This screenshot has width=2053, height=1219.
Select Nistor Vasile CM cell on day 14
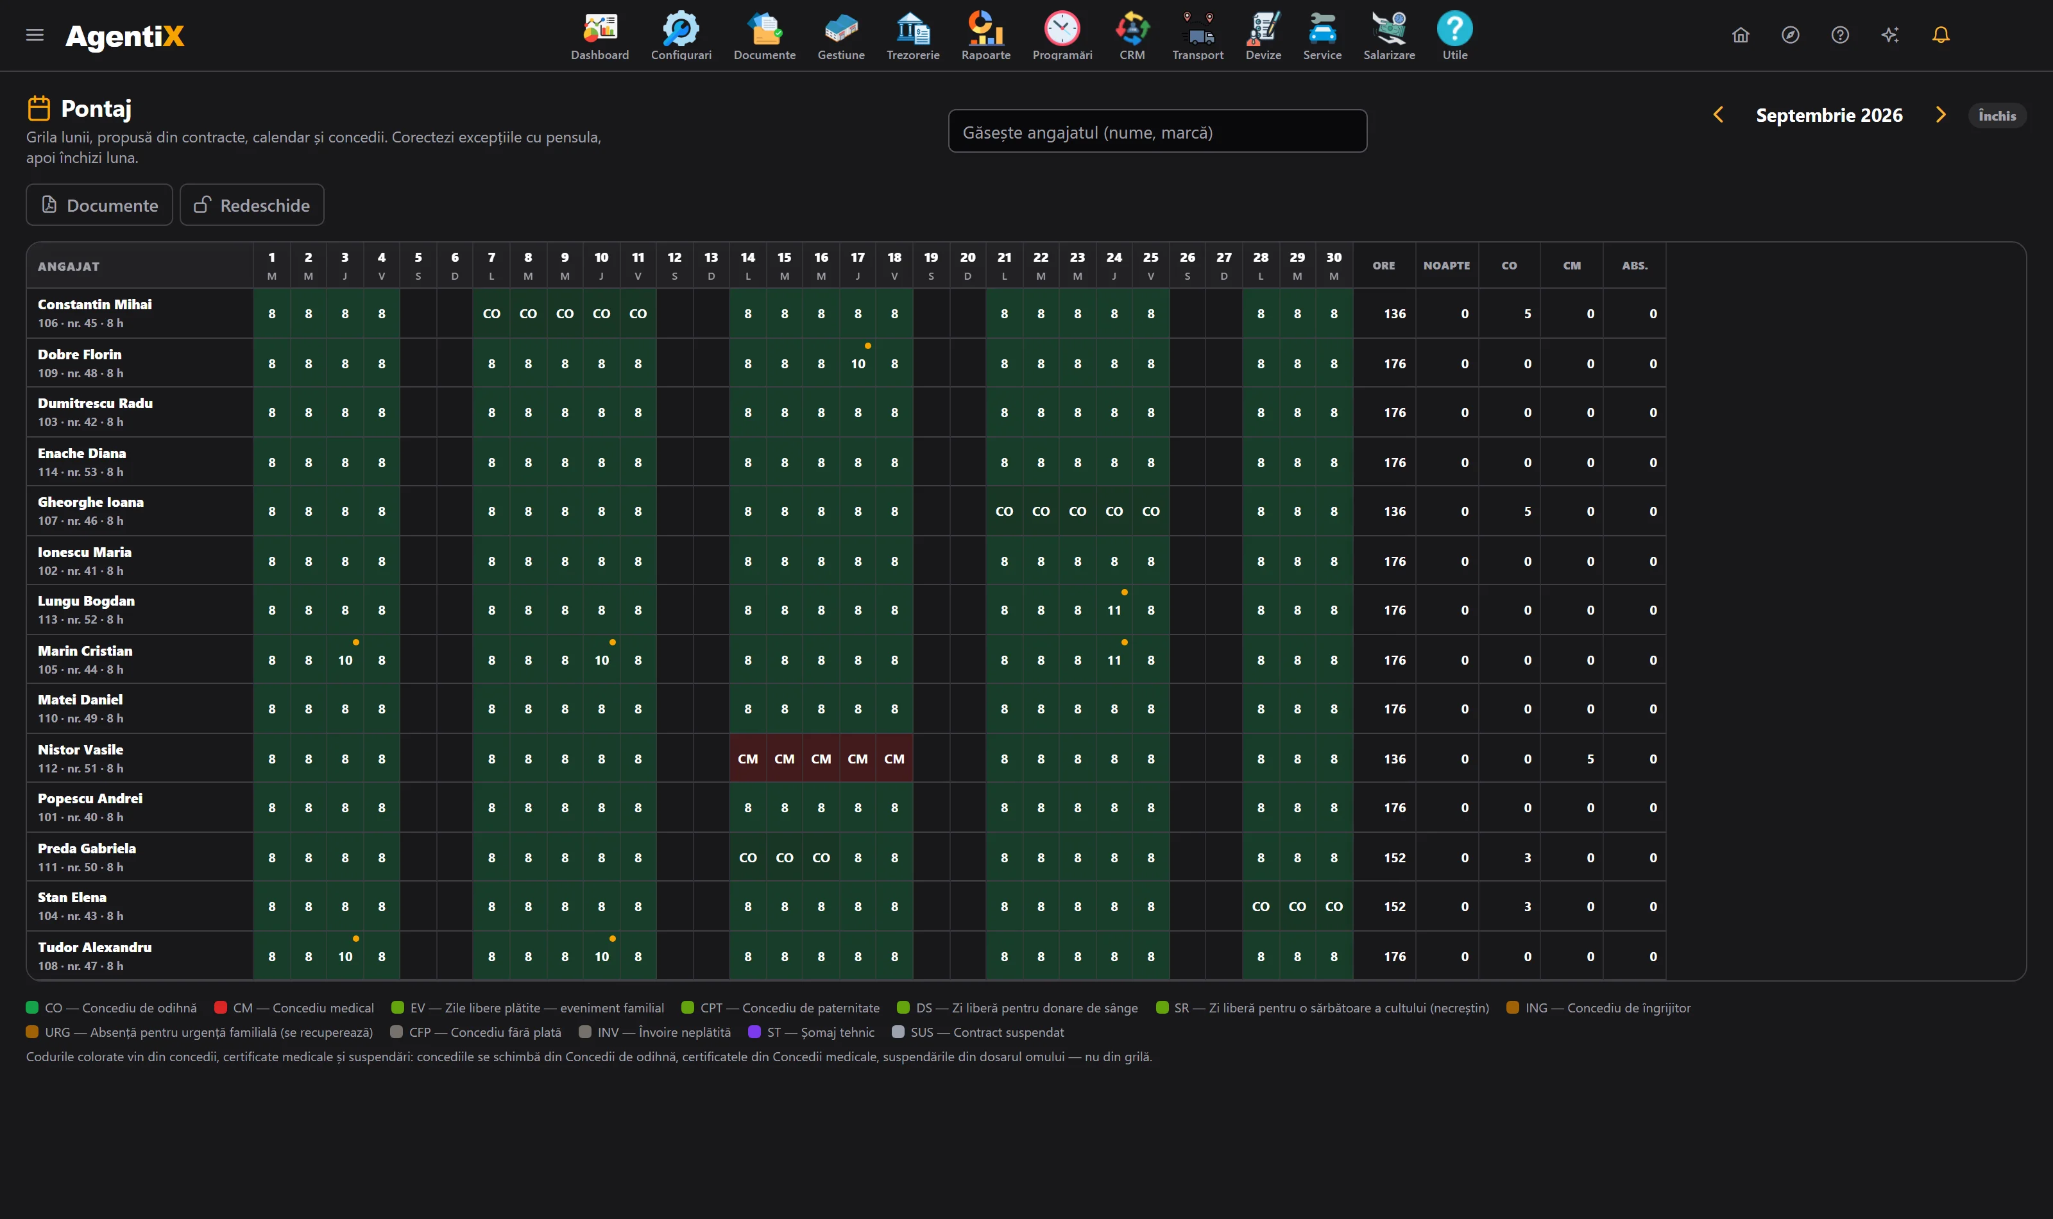pos(747,758)
